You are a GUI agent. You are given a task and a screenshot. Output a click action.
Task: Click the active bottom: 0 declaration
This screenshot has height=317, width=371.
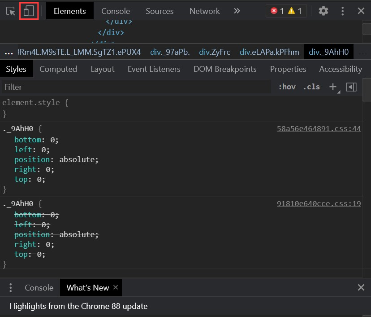36,140
